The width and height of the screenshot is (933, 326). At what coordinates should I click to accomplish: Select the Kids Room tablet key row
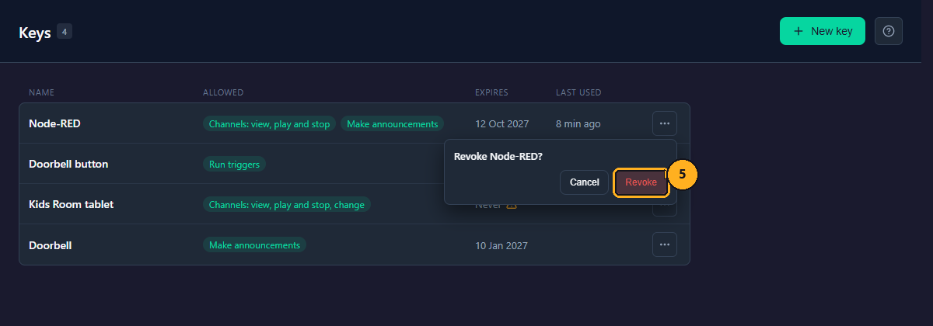pos(355,204)
